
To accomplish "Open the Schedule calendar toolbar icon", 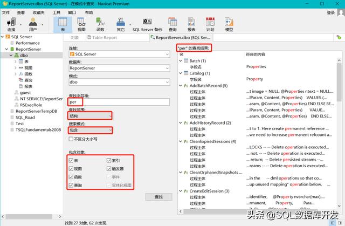I will coord(210,24).
